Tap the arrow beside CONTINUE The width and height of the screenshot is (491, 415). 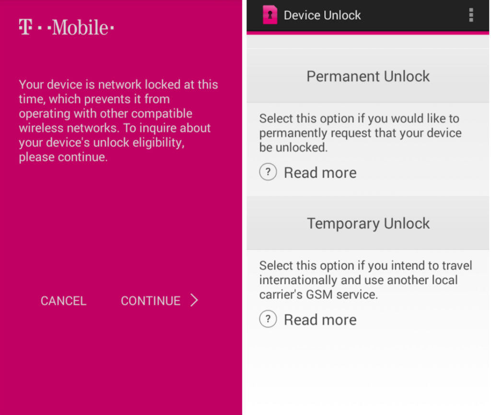tap(194, 300)
